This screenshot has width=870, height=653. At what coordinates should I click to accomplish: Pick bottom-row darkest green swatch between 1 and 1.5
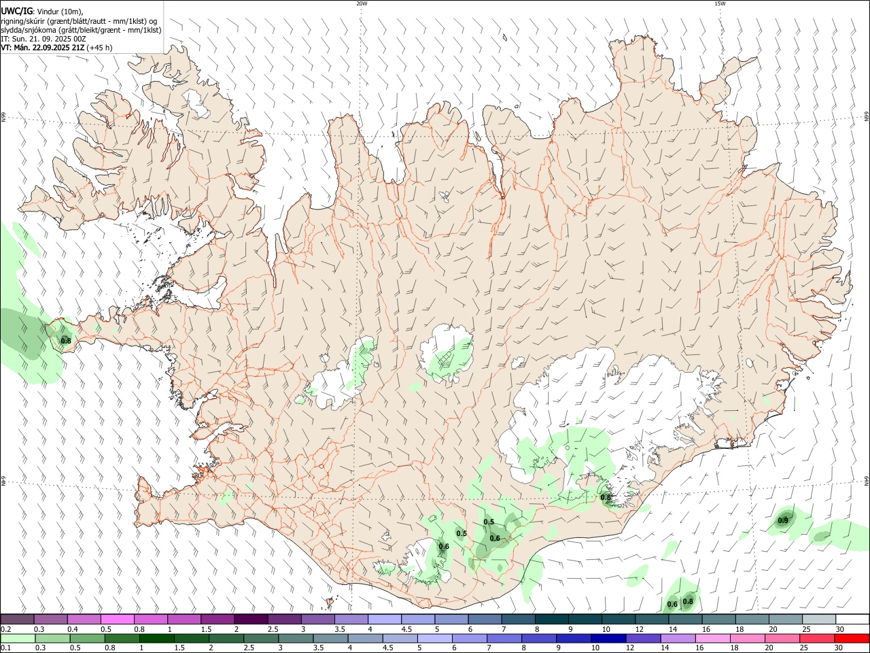click(157, 638)
